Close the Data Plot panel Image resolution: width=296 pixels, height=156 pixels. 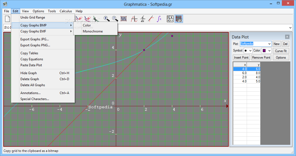[x=287, y=37]
